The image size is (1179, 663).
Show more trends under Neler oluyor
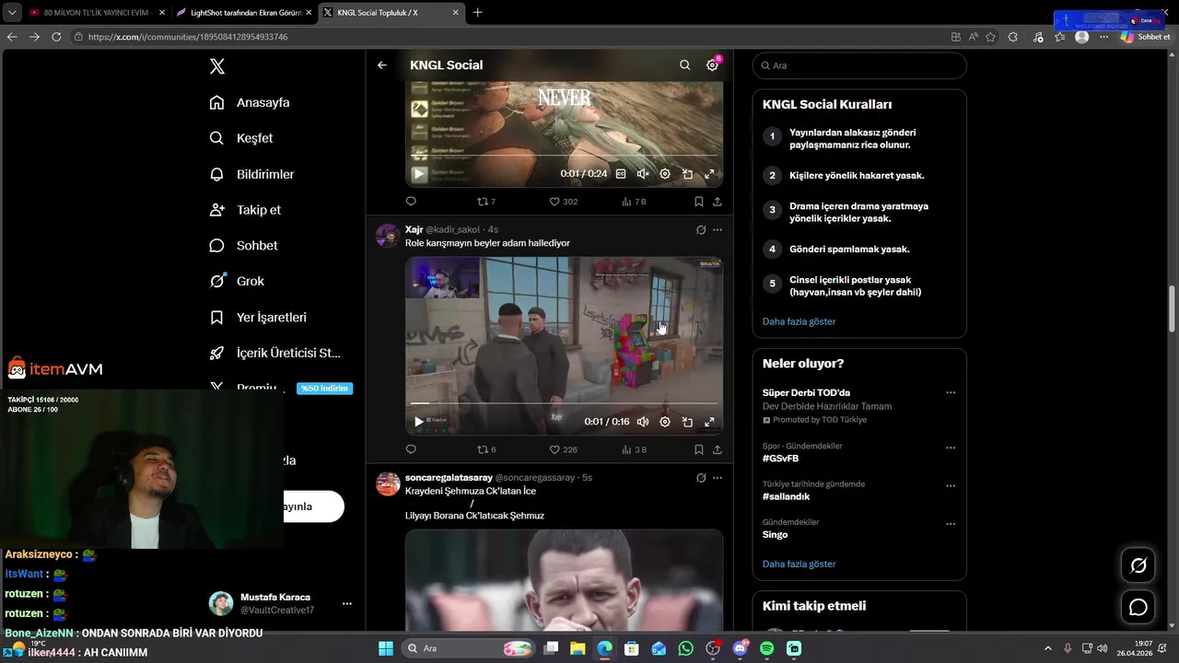[799, 564]
